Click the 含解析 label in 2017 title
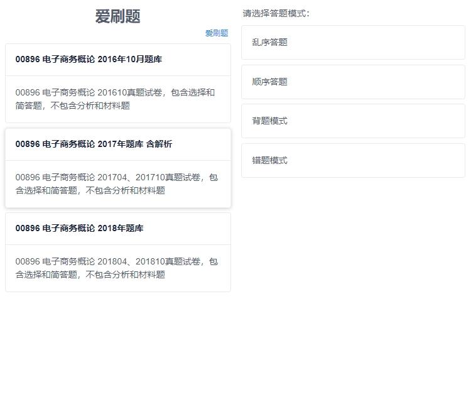 pos(159,144)
